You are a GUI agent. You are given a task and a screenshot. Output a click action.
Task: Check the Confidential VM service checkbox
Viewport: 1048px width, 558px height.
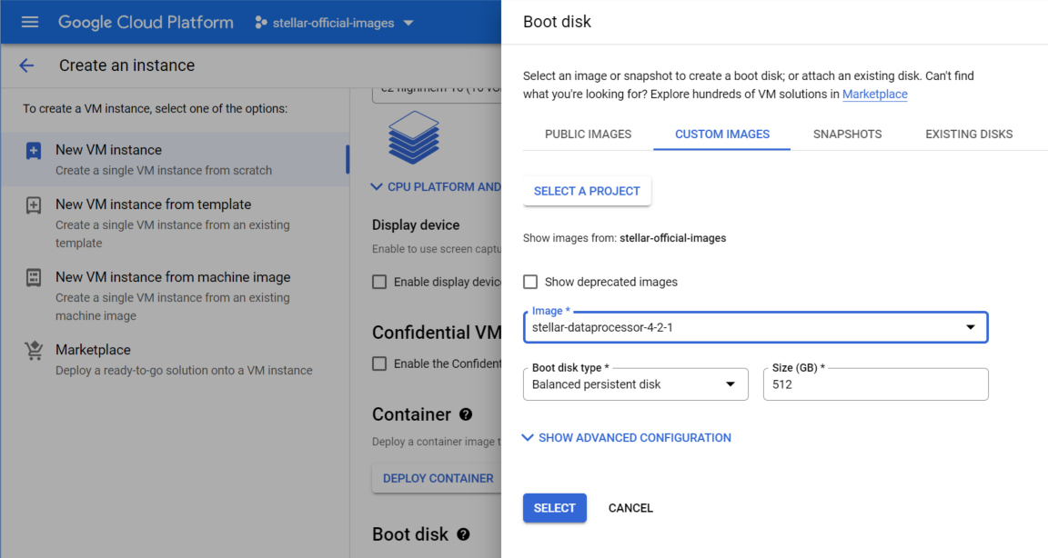point(379,364)
